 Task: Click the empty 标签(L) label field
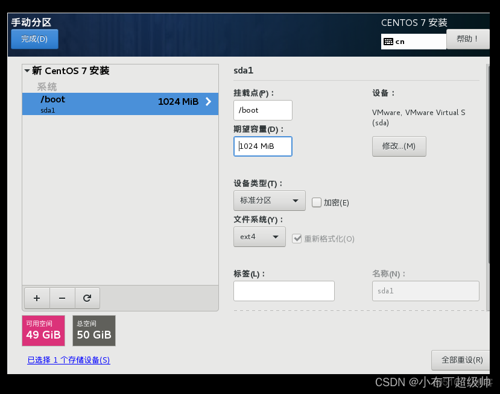[283, 291]
